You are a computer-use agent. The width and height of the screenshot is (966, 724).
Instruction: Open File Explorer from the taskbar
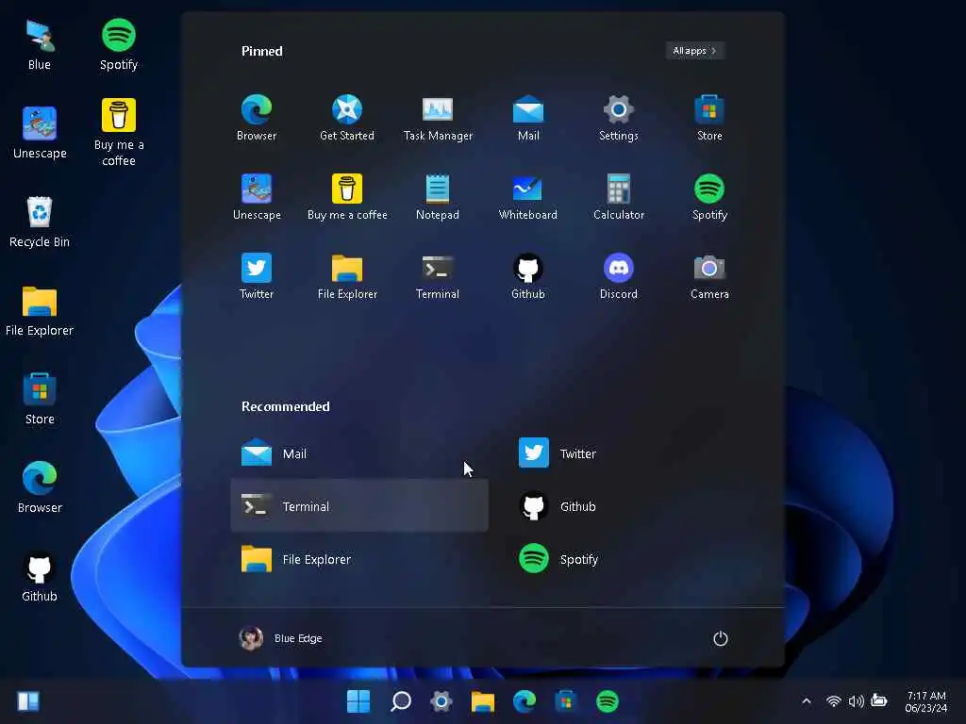click(483, 700)
